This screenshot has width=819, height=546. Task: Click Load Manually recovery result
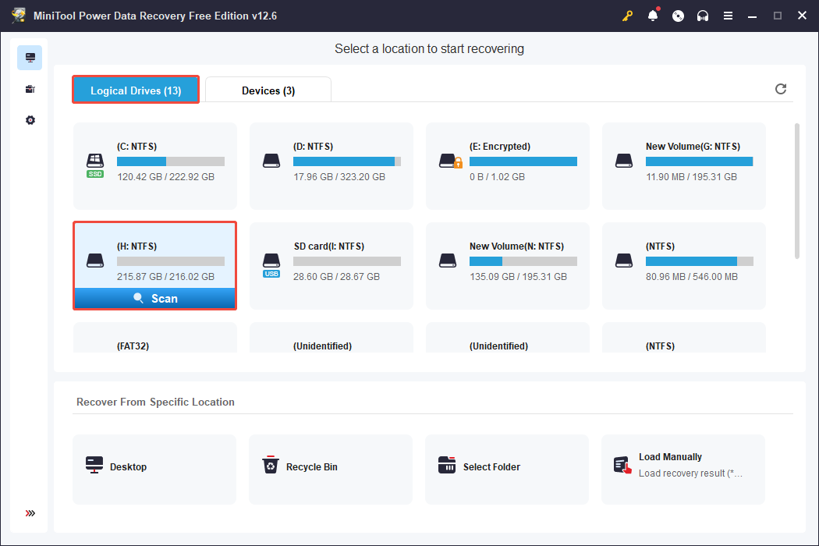tap(682, 467)
